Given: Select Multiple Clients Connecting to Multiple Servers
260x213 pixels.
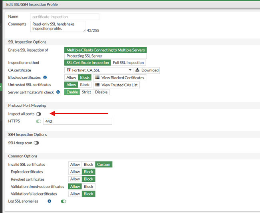Looking at the screenshot, I should (x=105, y=50).
